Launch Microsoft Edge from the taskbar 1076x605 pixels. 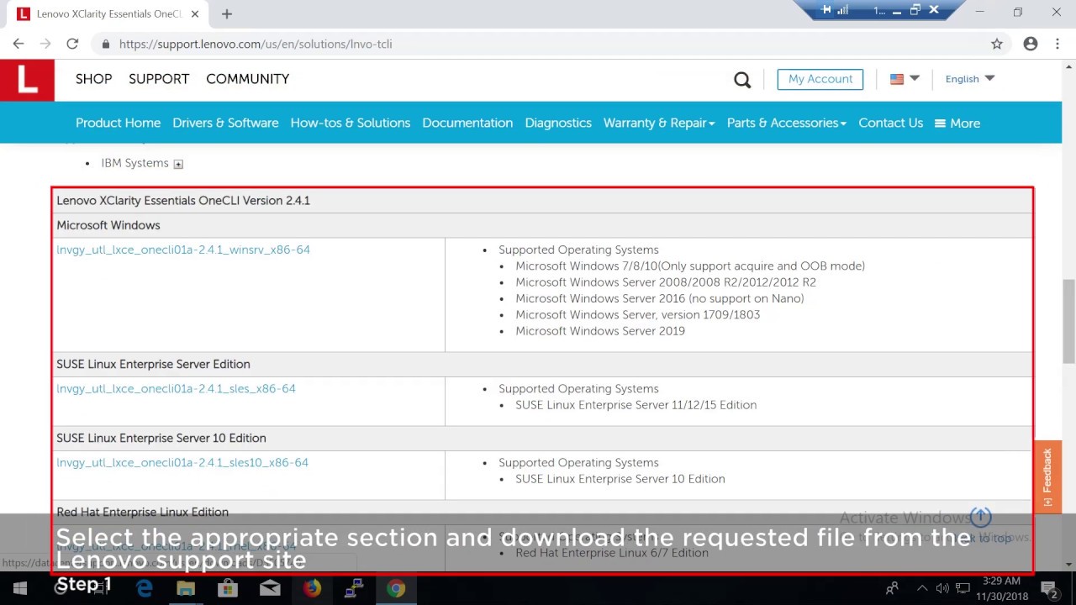144,588
